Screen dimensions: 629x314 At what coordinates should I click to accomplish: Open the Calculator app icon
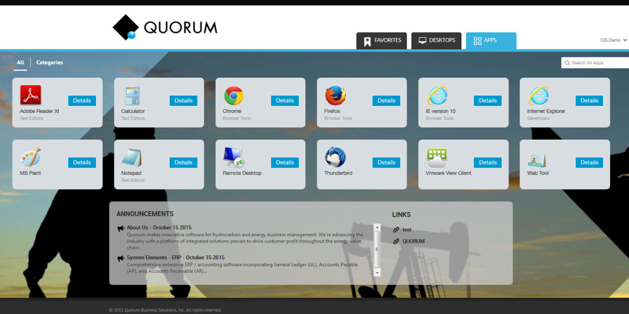pyautogui.click(x=132, y=96)
